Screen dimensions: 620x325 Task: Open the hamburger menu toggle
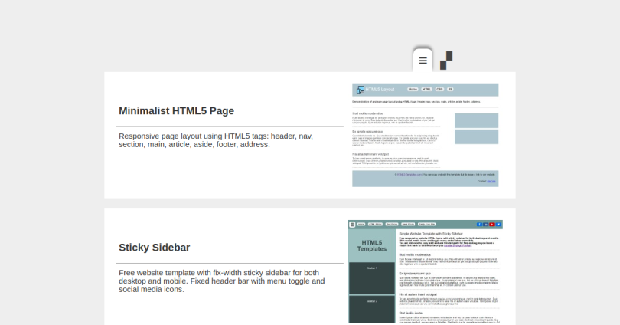[x=423, y=61]
